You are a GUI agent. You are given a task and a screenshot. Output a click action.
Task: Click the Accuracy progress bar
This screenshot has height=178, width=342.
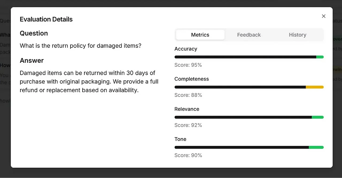(x=249, y=57)
